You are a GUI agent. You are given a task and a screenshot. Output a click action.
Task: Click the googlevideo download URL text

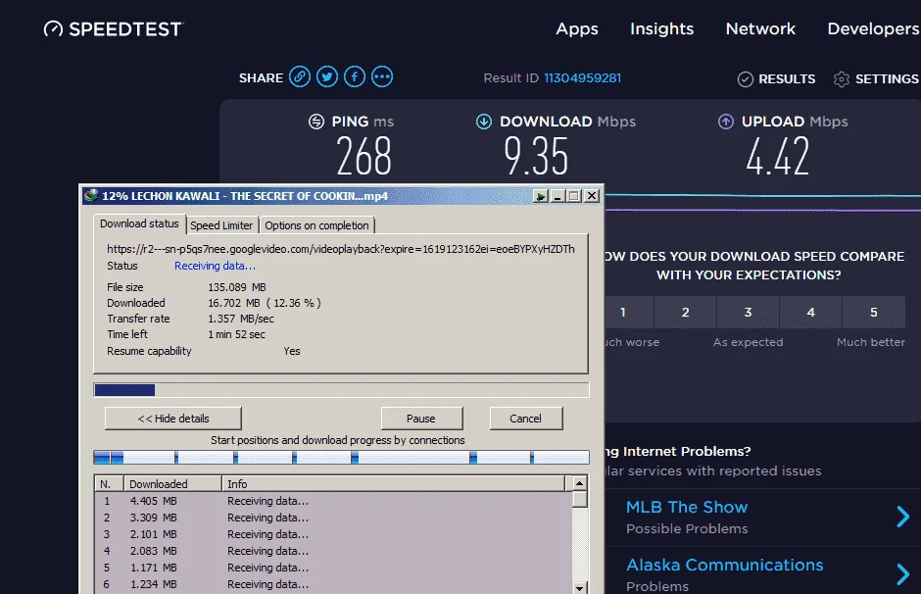341,249
